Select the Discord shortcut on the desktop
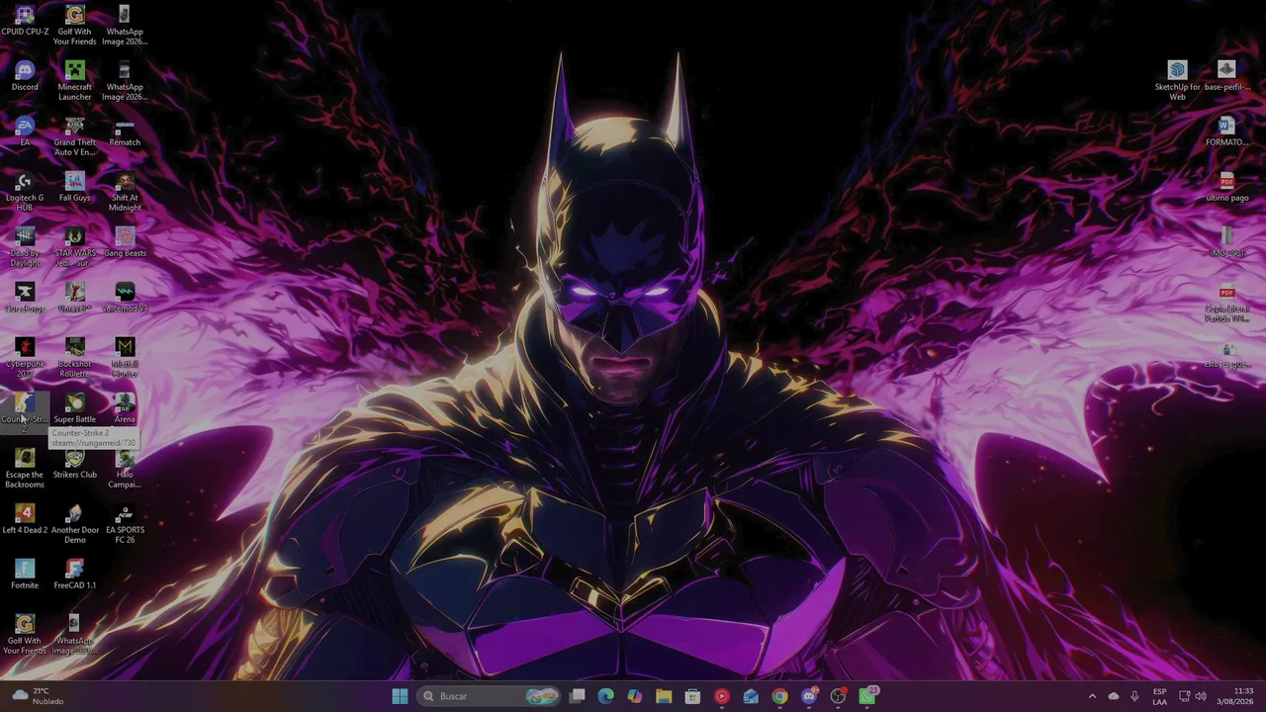Viewport: 1266px width, 712px height. point(25,77)
